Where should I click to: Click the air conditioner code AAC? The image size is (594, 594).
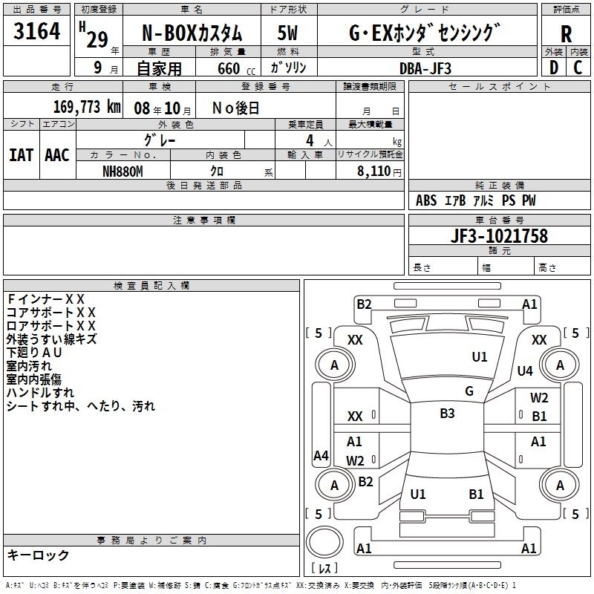point(57,155)
